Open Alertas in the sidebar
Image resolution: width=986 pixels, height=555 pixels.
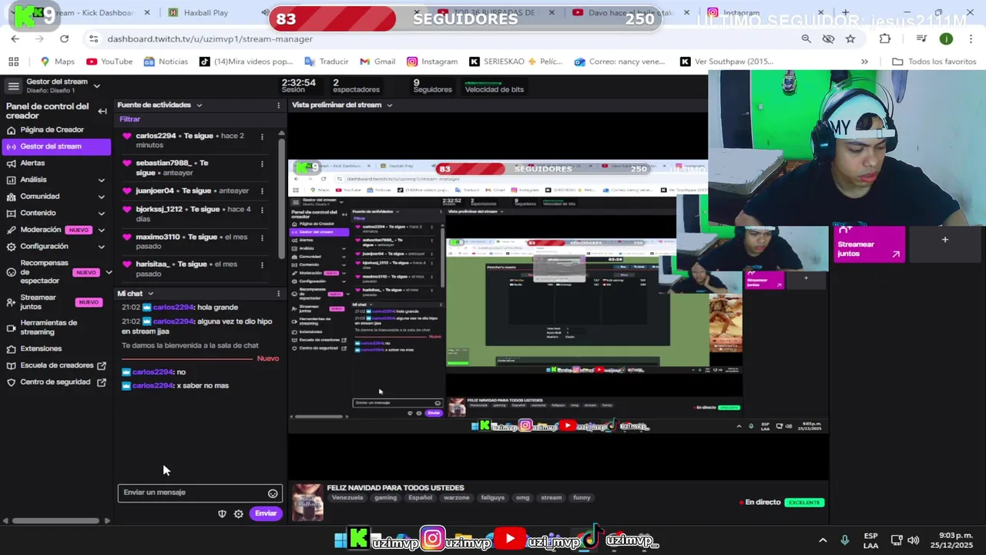point(32,163)
